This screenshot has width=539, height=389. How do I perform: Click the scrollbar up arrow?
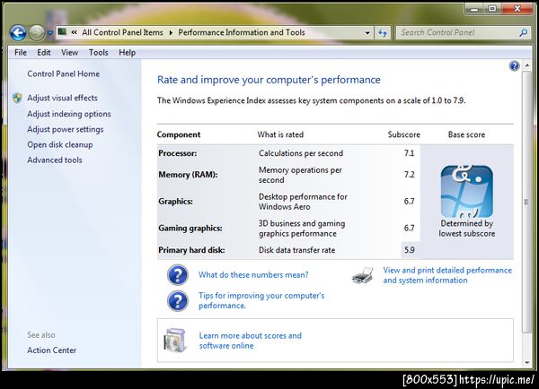(526, 65)
